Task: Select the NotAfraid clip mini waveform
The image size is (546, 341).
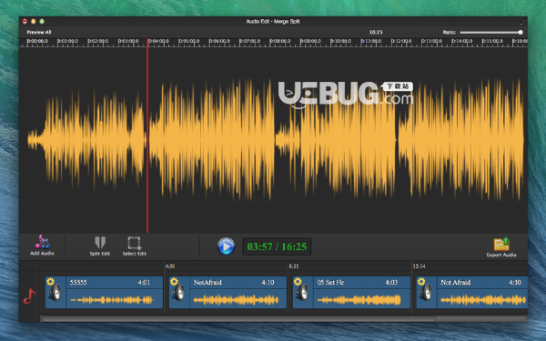Action: click(236, 299)
